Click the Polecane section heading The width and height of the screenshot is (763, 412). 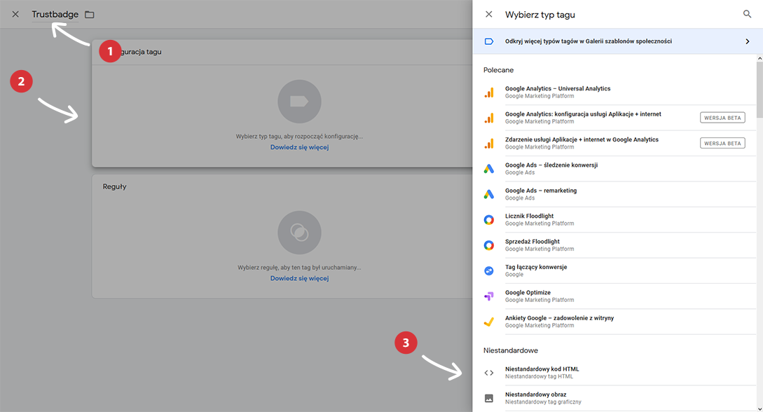pos(498,70)
